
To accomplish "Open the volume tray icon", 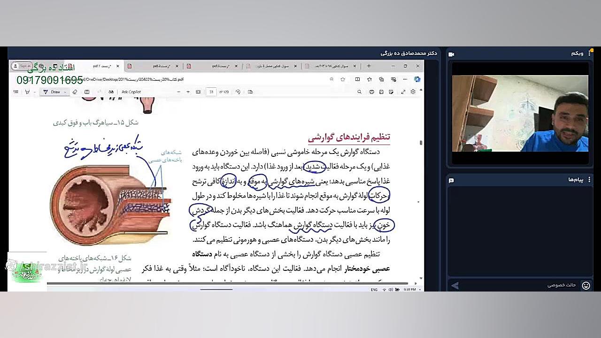I will 391,290.
